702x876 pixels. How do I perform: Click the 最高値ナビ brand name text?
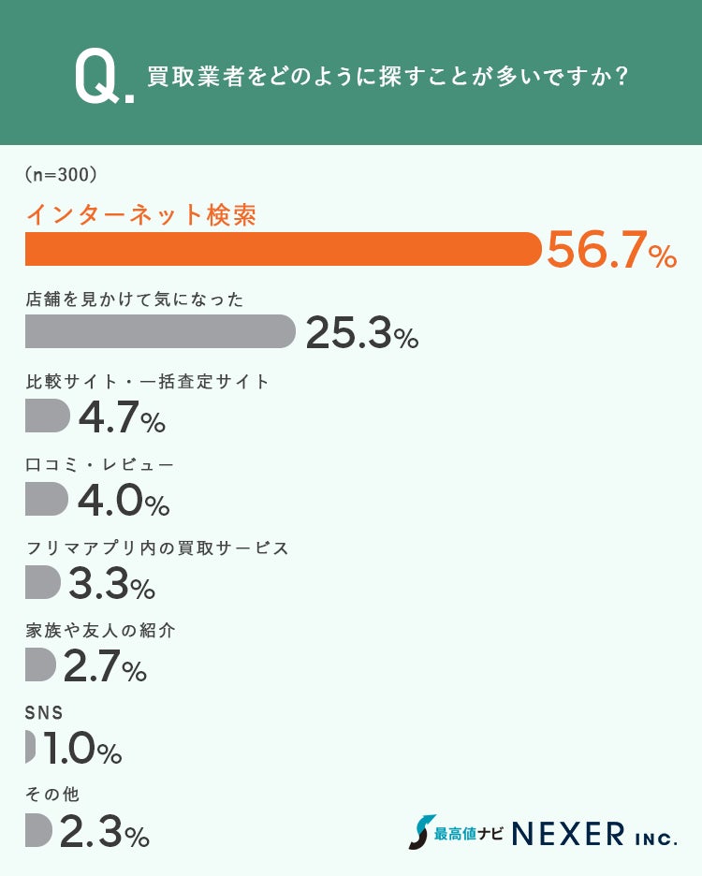pyautogui.click(x=467, y=833)
